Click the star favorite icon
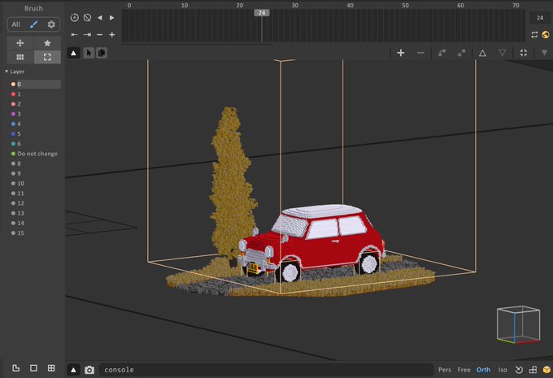The width and height of the screenshot is (553, 378). click(x=47, y=43)
